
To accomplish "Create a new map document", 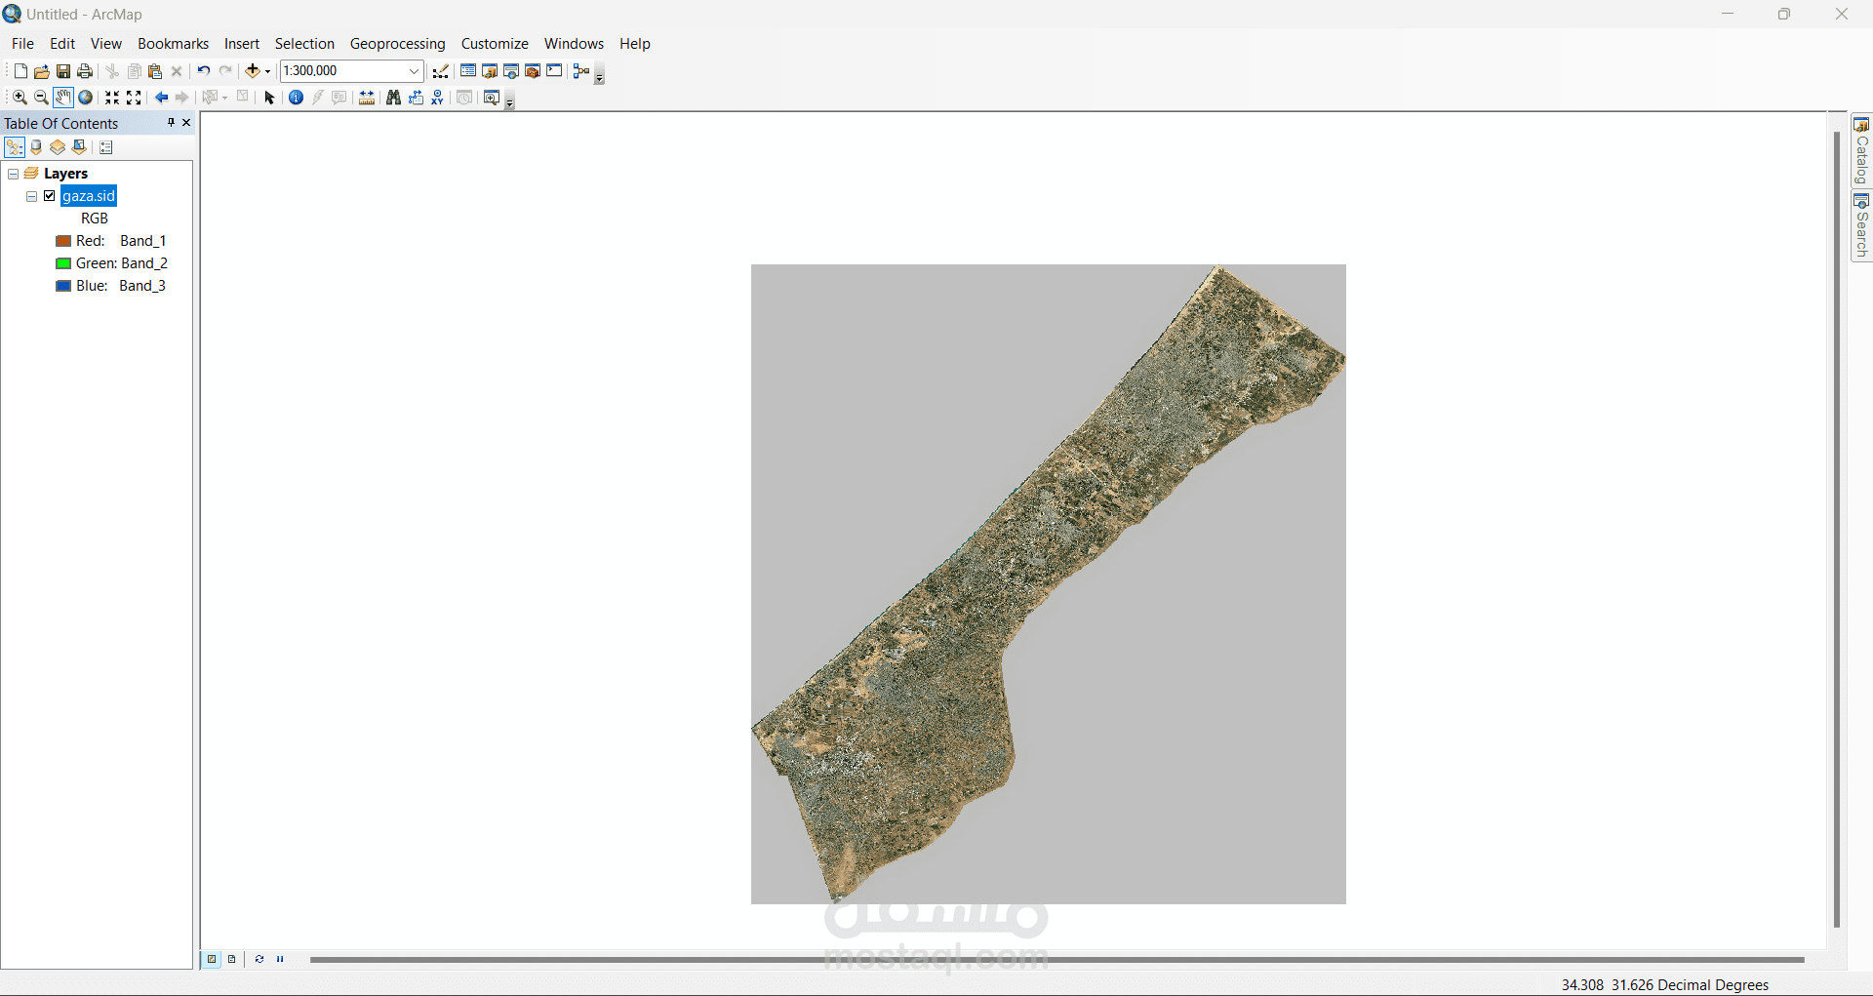I will click(20, 71).
